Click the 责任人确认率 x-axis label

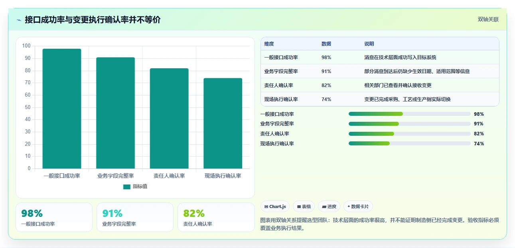tap(169, 176)
